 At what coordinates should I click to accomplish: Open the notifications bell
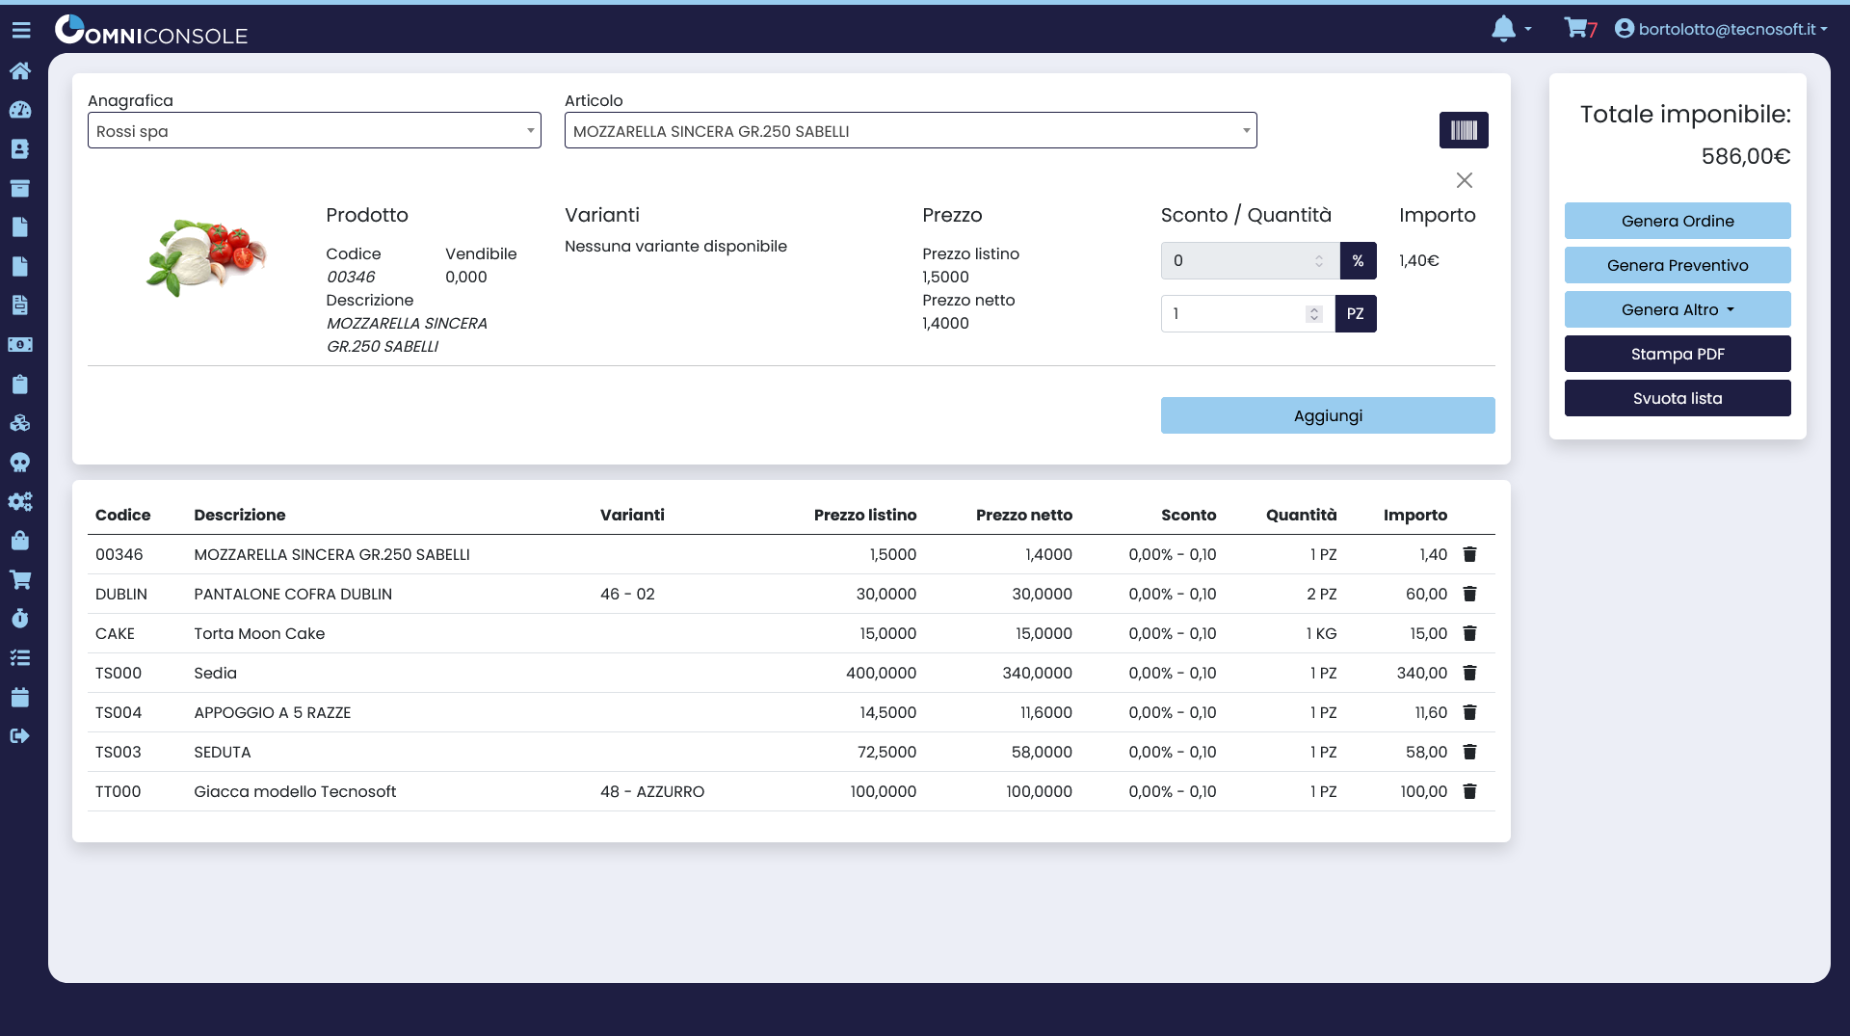pyautogui.click(x=1503, y=29)
